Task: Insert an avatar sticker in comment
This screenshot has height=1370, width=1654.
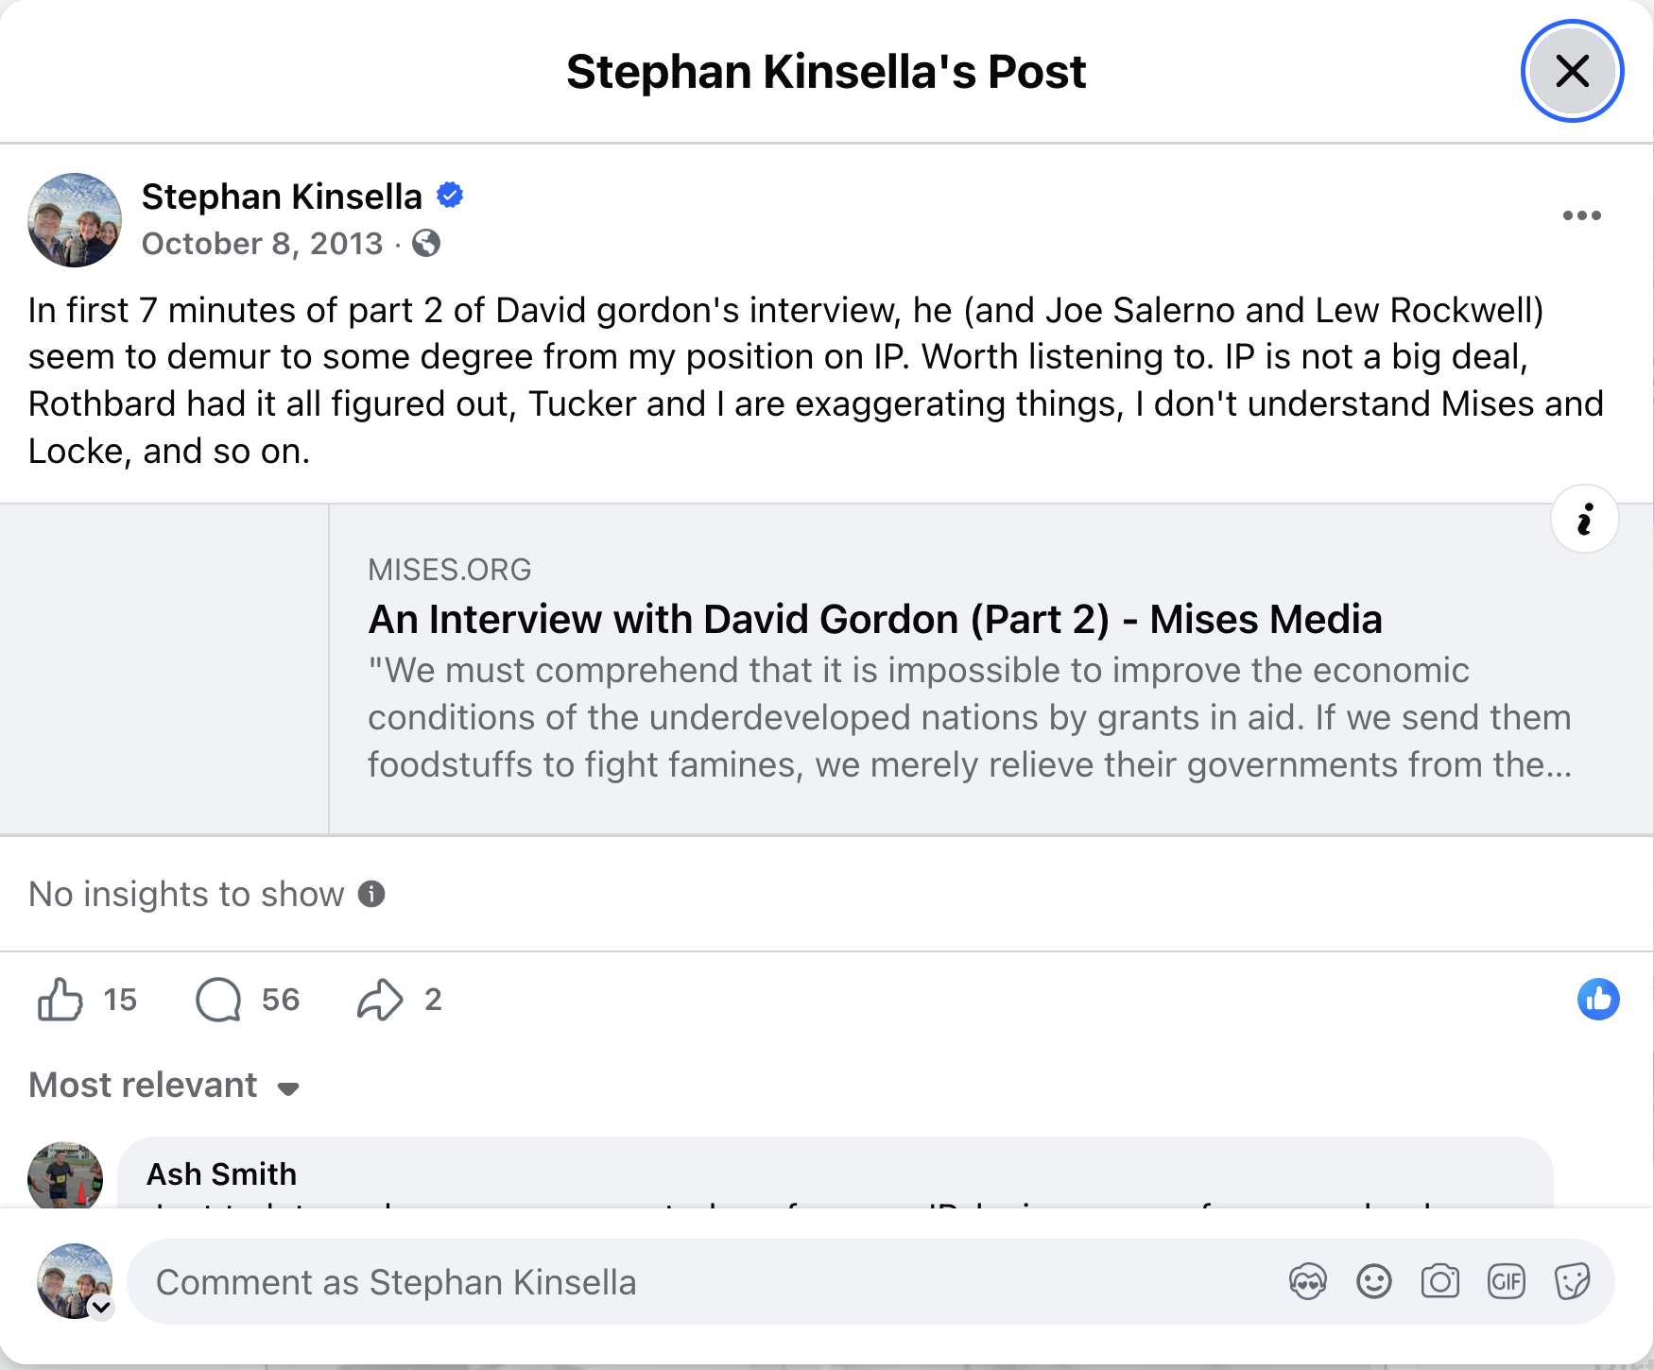Action: point(1307,1282)
